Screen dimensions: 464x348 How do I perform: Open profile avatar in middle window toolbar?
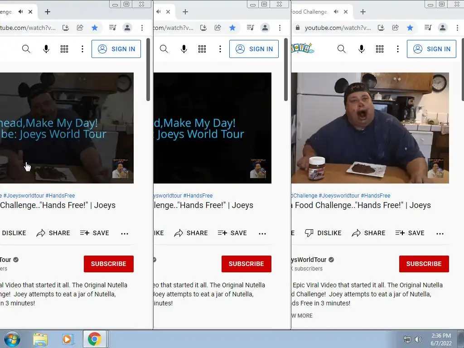pyautogui.click(x=265, y=28)
